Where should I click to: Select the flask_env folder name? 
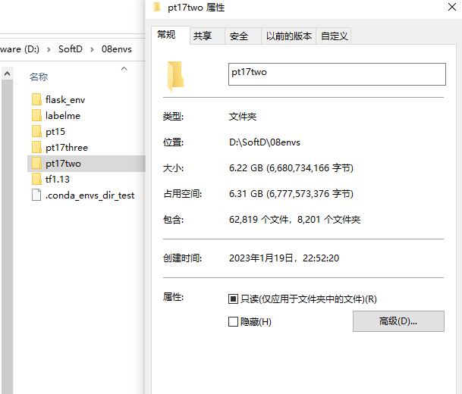click(x=65, y=100)
